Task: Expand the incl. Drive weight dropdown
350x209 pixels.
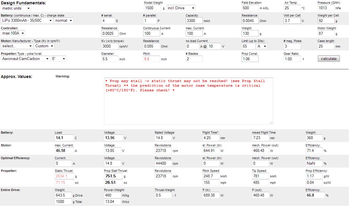Action: coord(181,8)
